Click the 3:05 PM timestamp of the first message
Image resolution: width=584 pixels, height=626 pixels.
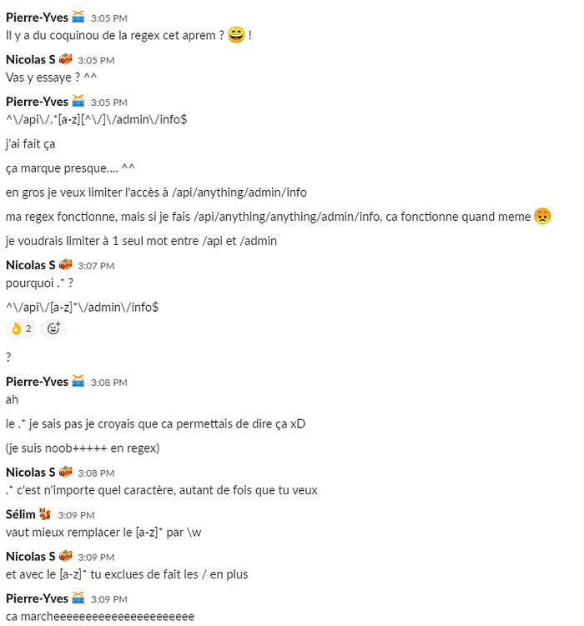coord(109,18)
